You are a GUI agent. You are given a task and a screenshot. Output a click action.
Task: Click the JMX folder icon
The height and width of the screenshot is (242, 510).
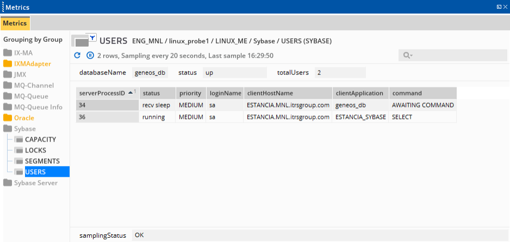coord(8,75)
